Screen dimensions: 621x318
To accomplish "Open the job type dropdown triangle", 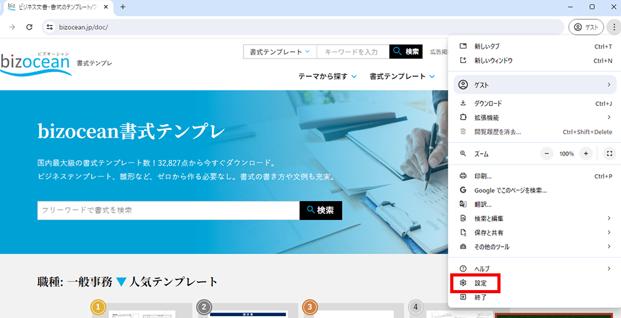I will click(121, 282).
